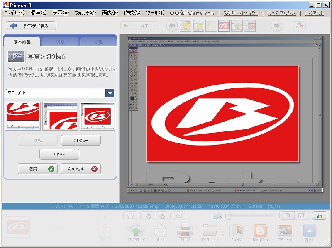Choose the second suggested crop thumbnail
Screen dimensions: 332x248
click(x=60, y=116)
